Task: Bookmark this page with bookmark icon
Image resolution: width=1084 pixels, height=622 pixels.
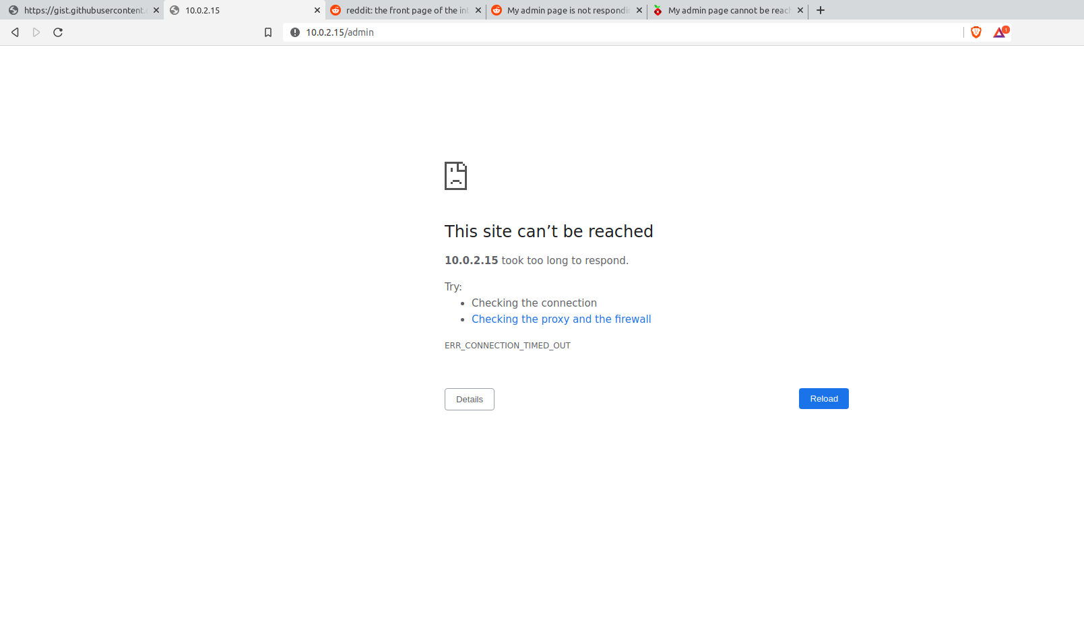Action: pos(268,32)
